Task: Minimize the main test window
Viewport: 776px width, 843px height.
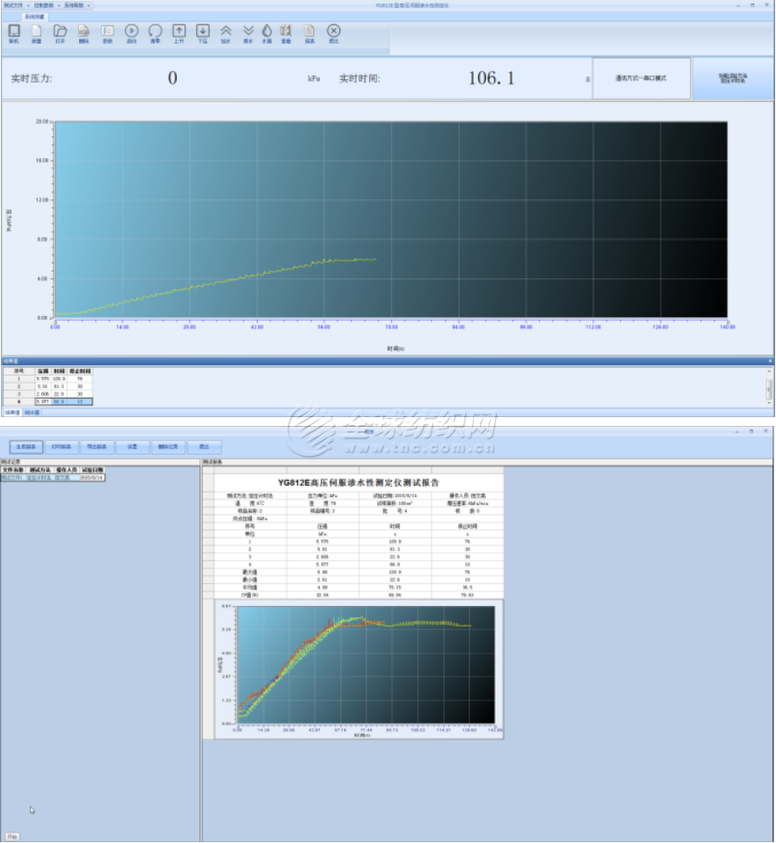Action: coord(737,5)
